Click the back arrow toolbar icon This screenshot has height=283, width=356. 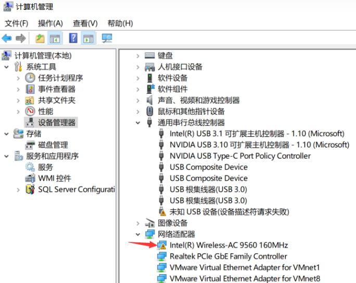(7, 38)
